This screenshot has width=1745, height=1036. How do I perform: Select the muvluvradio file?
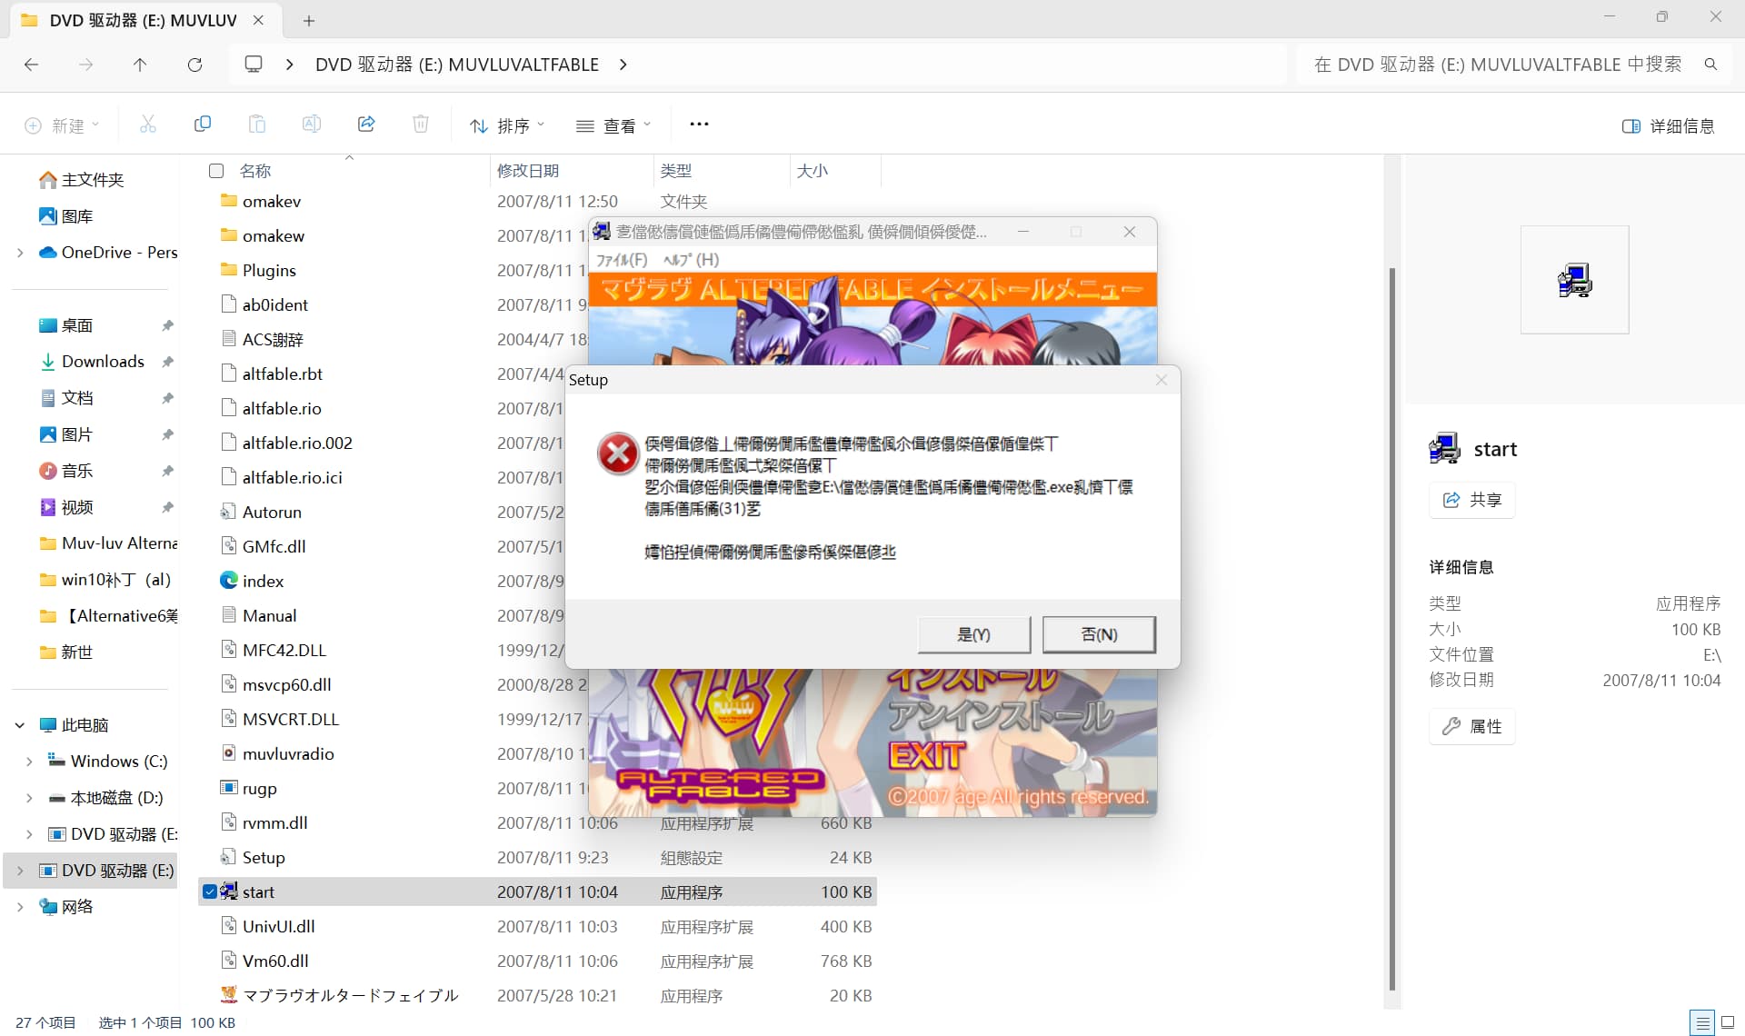(288, 753)
